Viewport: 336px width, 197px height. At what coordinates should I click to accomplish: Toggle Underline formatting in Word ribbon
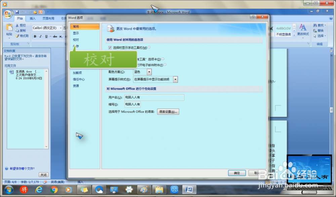tap(46, 37)
